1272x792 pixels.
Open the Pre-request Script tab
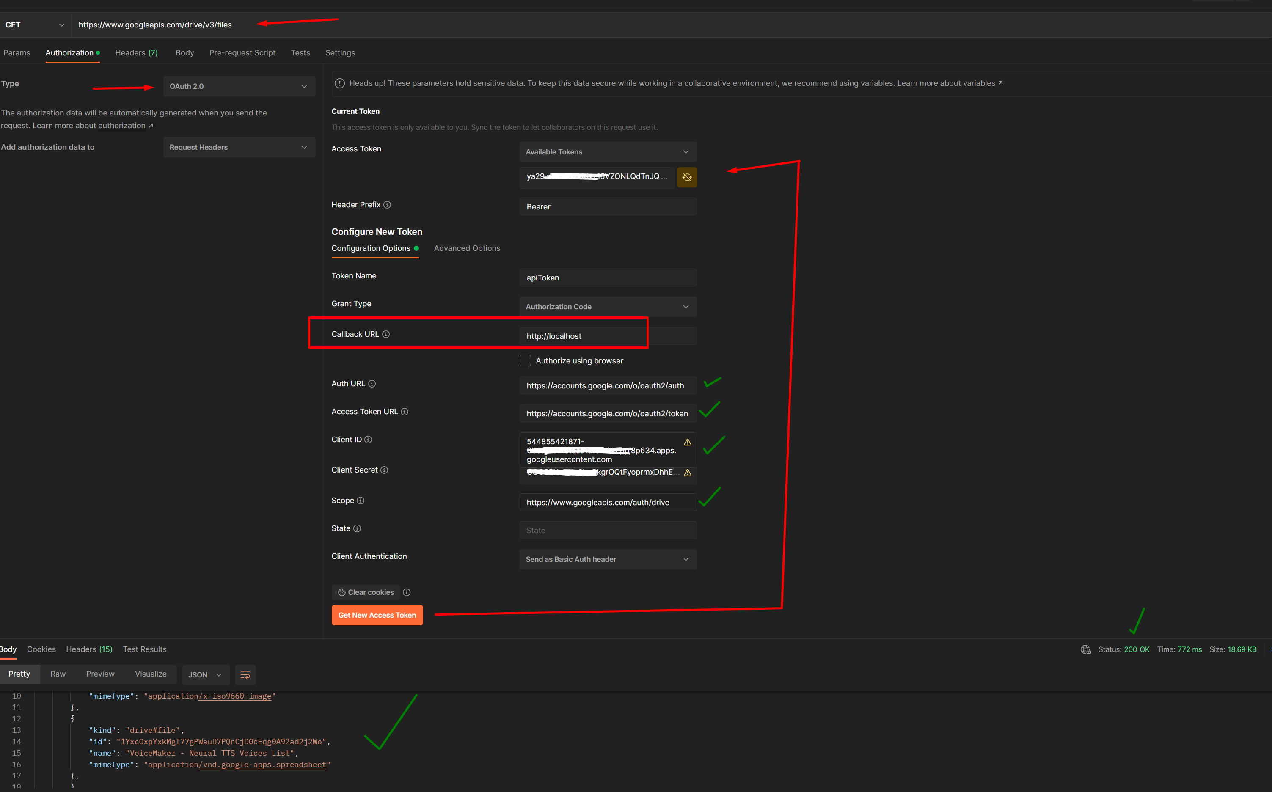242,53
